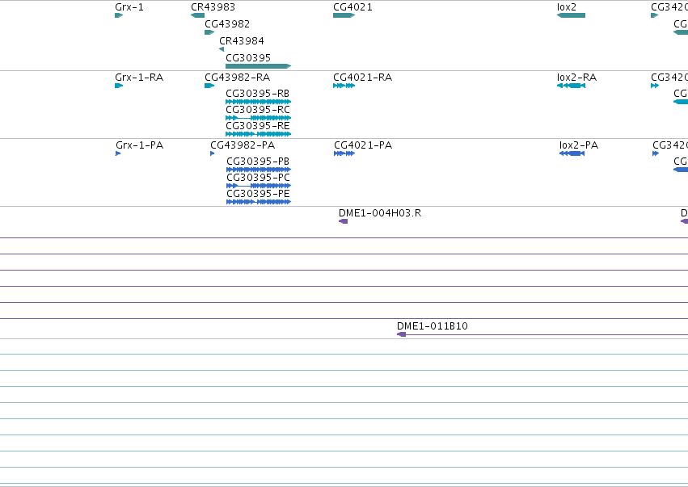Select the Grx-1 gene glyph

pos(119,15)
